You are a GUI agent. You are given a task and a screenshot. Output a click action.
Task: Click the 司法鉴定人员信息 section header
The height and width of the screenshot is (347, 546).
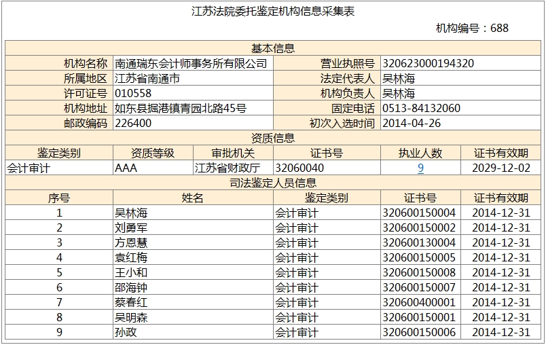273,183
